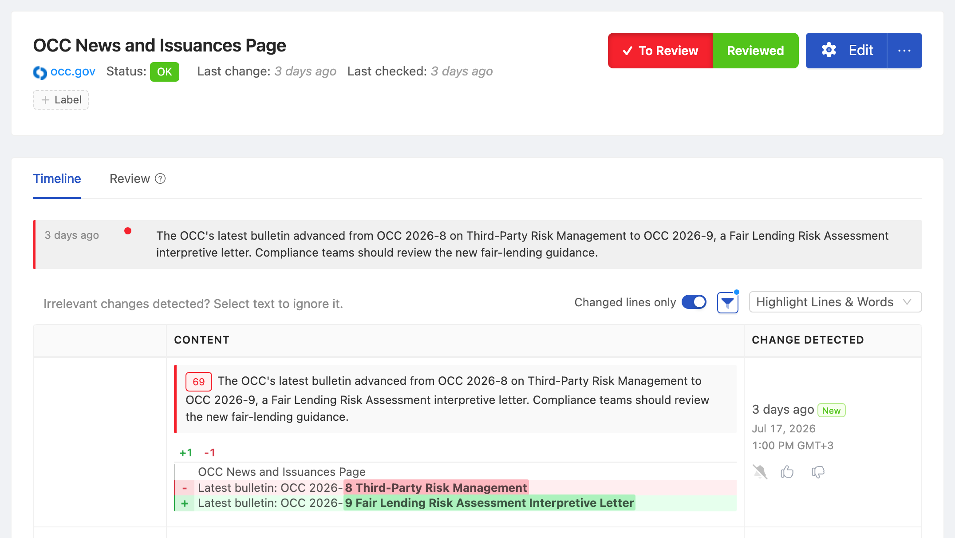Image resolution: width=955 pixels, height=538 pixels.
Task: Click the occ.gov favicon icon
Action: pos(40,72)
